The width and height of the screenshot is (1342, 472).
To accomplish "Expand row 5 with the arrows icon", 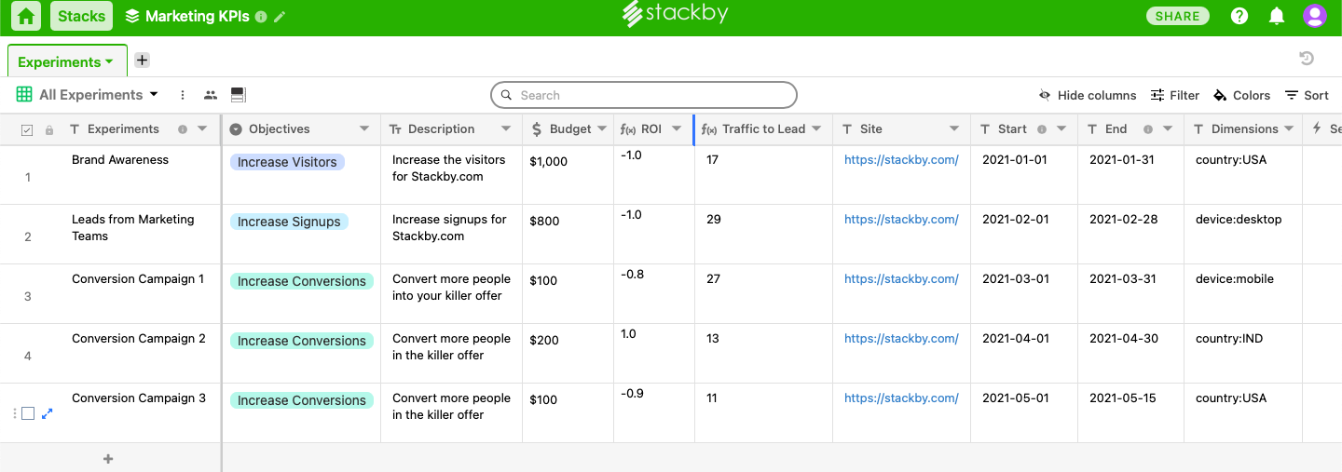I will click(x=48, y=413).
